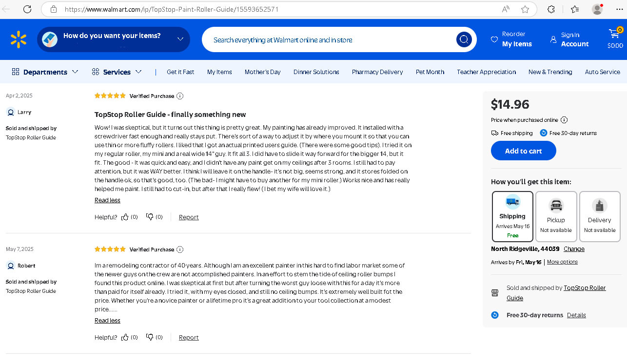Click info icon next to price purchased online
Image resolution: width=627 pixels, height=364 pixels.
(x=564, y=120)
